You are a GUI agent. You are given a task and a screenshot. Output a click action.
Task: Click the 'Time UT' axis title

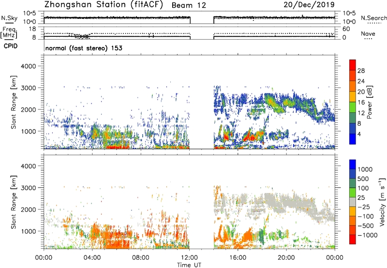pyautogui.click(x=189, y=265)
